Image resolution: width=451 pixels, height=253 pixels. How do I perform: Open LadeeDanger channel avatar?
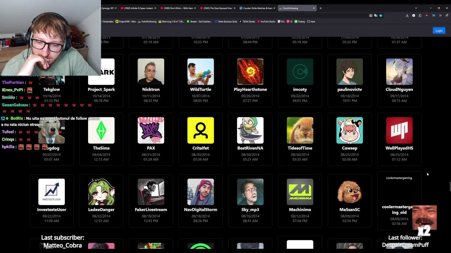click(x=101, y=192)
